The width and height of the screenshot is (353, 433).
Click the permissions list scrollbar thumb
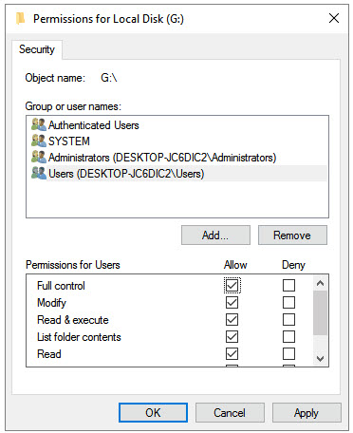pos(320,312)
